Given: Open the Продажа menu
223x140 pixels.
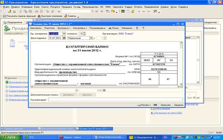Looking at the screenshot, I should tap(66, 7).
